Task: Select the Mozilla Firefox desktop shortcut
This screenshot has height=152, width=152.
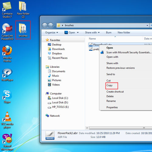Action: 7,54
